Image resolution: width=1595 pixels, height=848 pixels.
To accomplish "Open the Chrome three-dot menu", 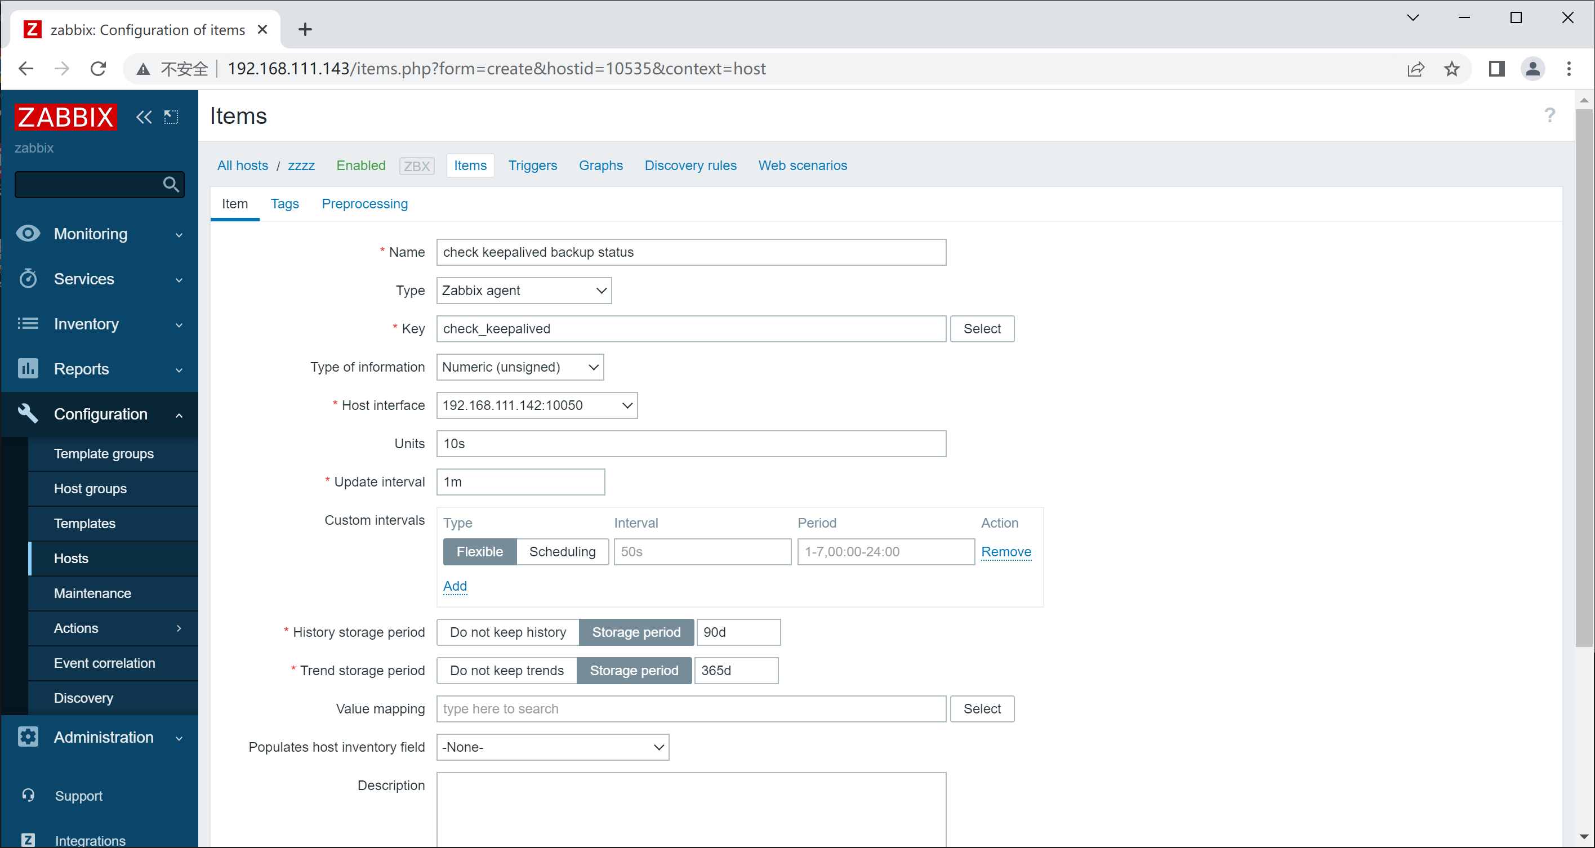I will [x=1569, y=69].
